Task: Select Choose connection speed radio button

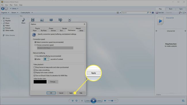Action: (x=35, y=45)
